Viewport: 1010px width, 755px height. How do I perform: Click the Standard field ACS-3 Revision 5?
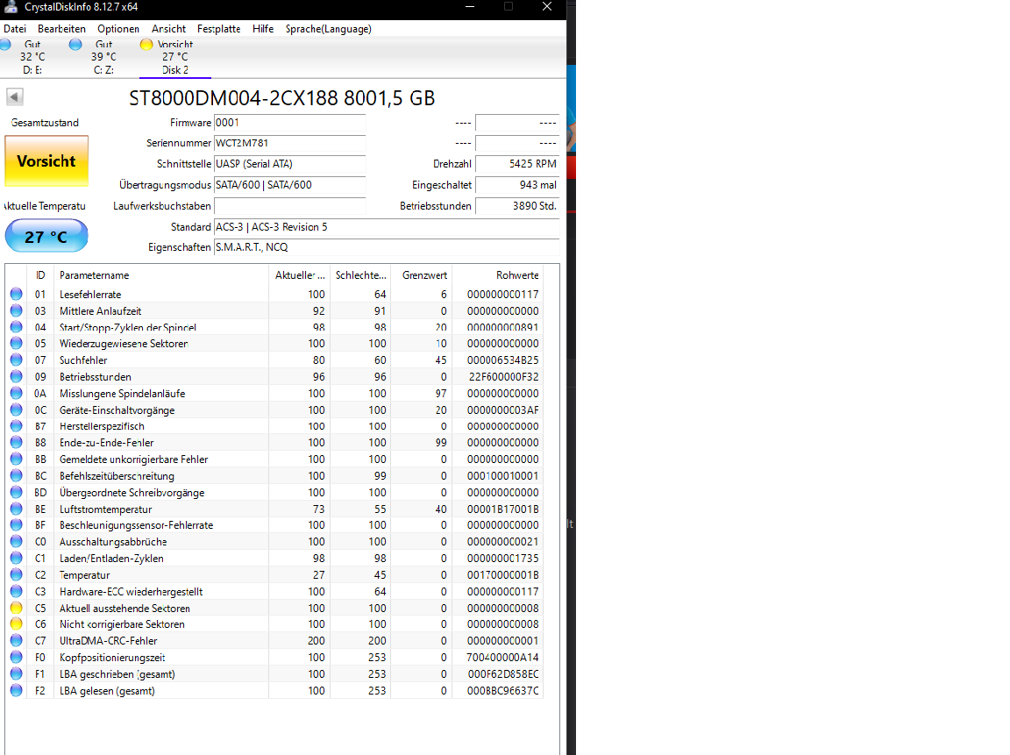(387, 227)
